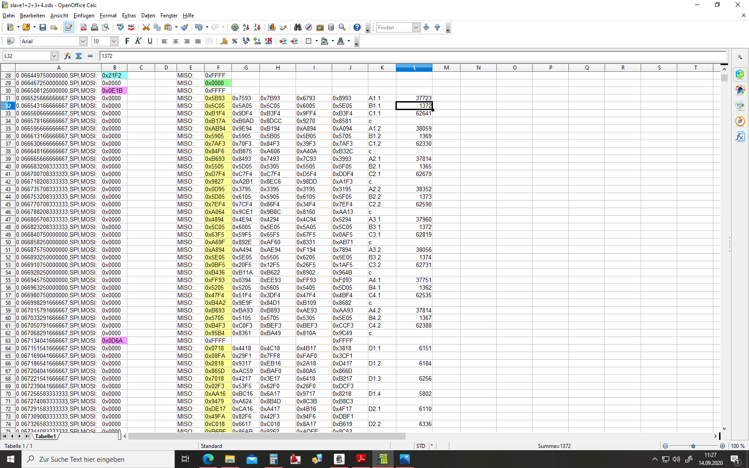
Task: Apply percent number format
Action: pyautogui.click(x=235, y=41)
